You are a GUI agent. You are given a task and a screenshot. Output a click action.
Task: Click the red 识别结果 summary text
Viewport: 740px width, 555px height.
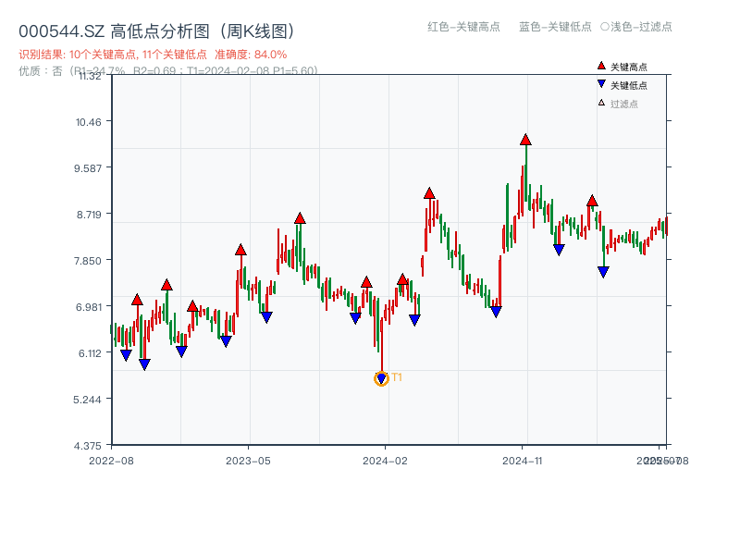tap(153, 55)
